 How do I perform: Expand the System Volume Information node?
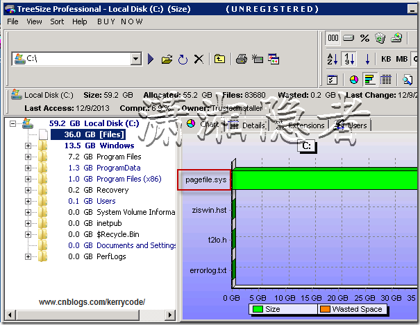tap(28, 212)
